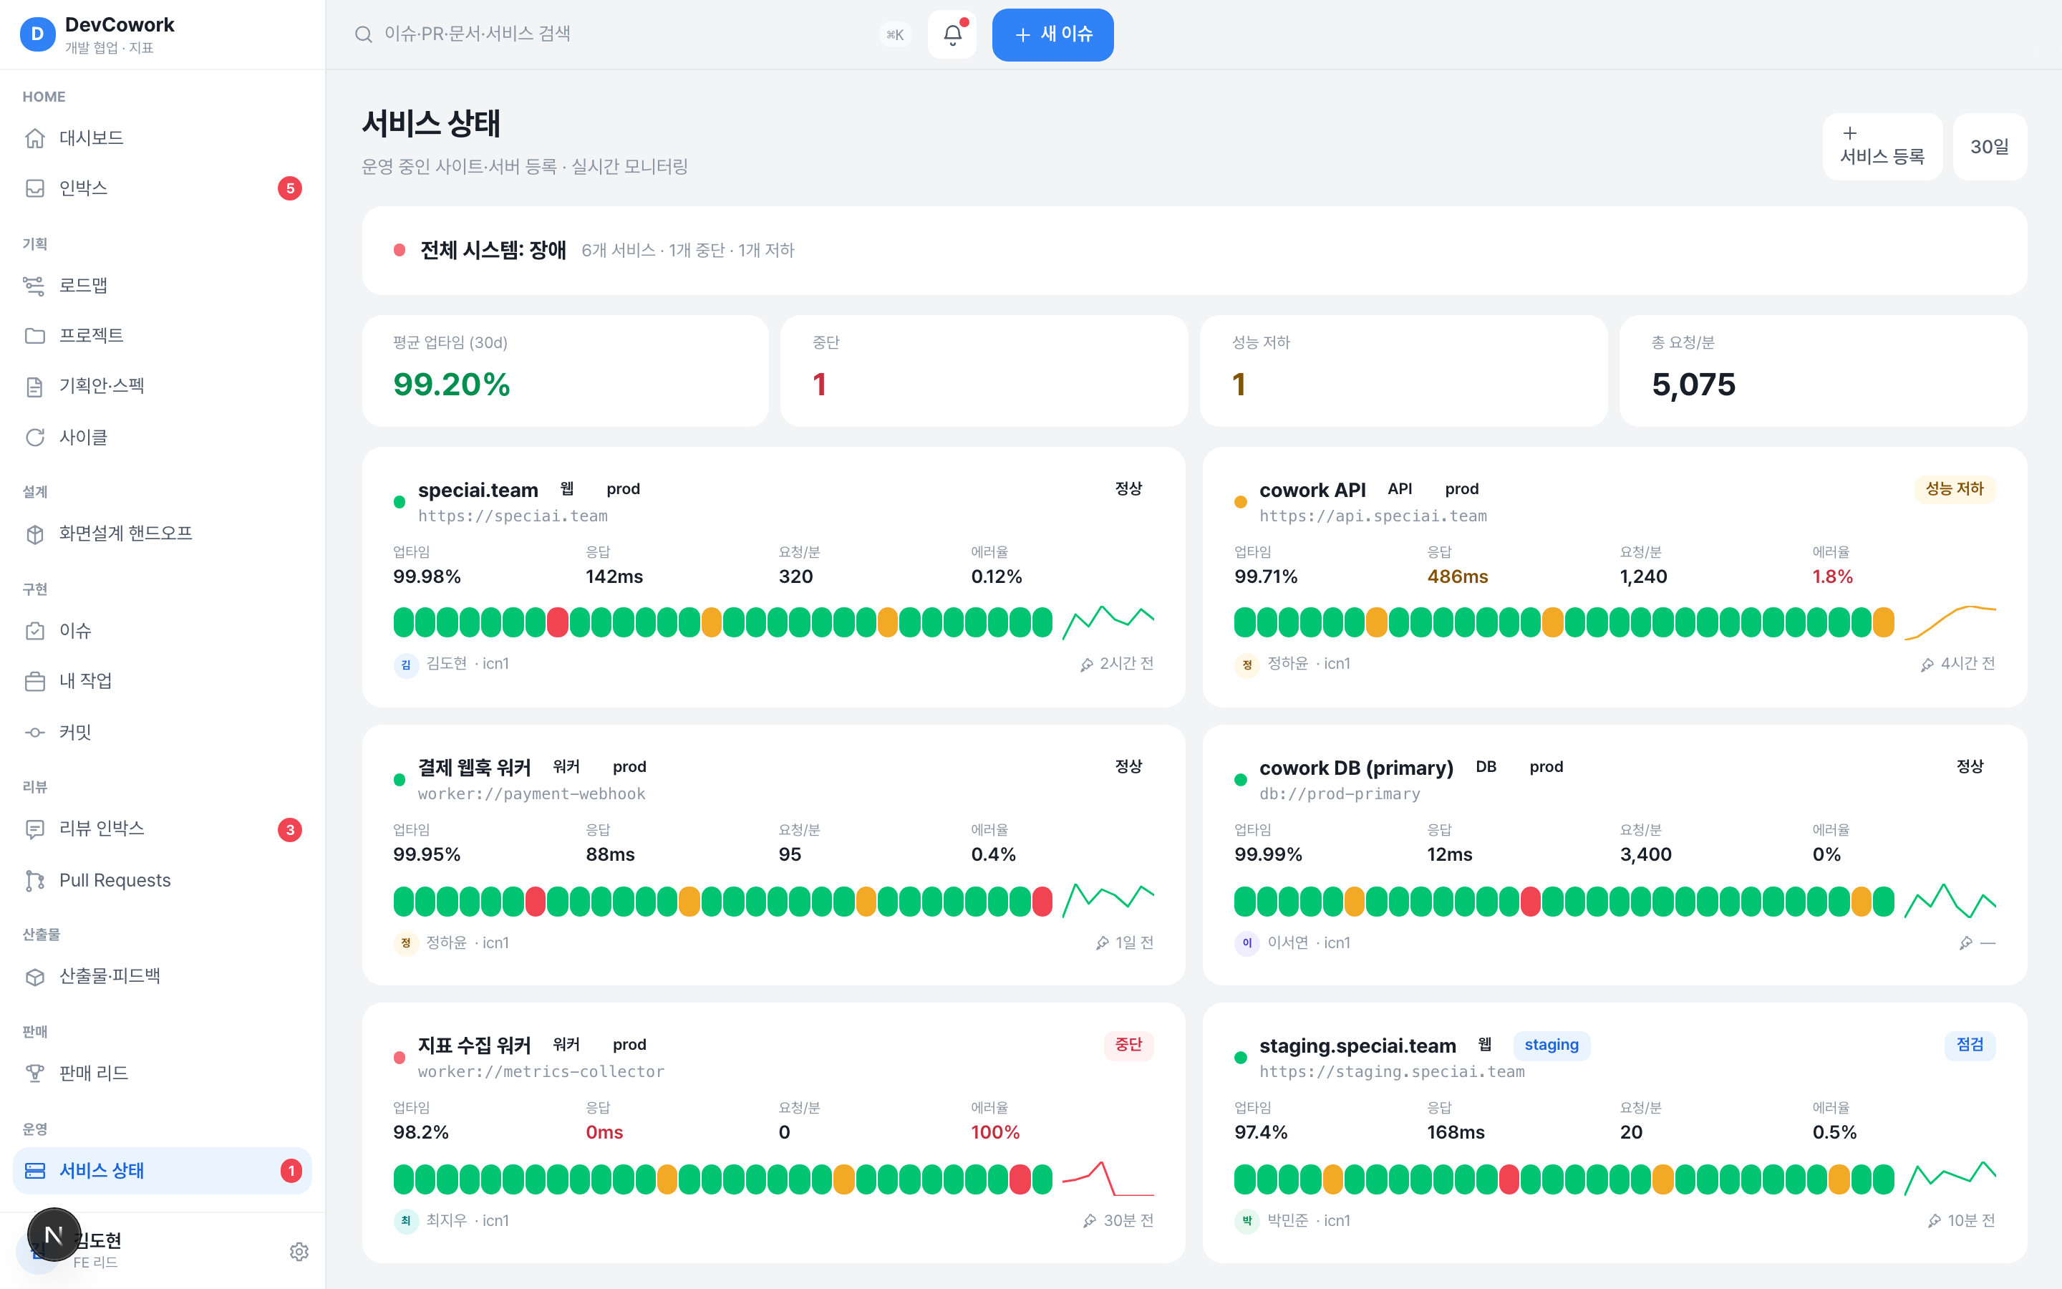Click the 사이클 cycle icon
Viewport: 2062px width, 1289px height.
coord(35,438)
